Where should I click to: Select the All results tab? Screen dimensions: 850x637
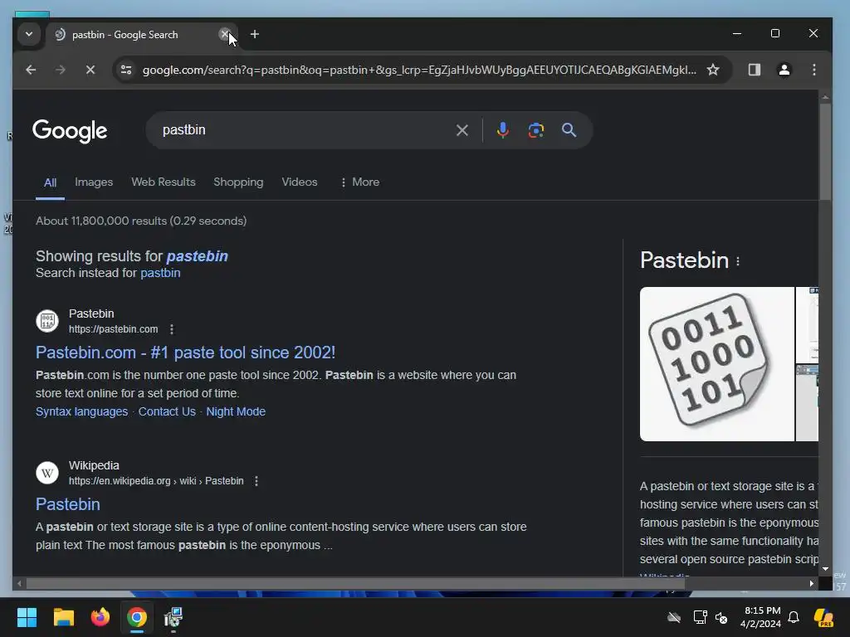(50, 182)
